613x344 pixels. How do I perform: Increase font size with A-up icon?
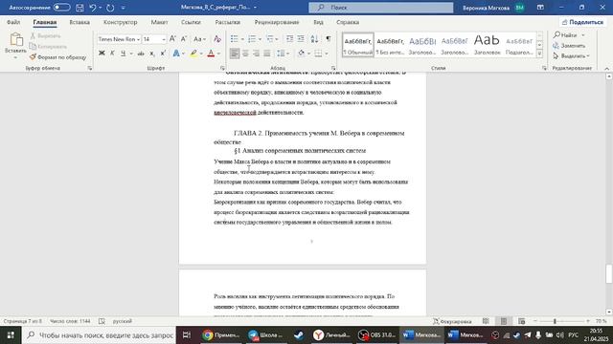tap(172, 39)
